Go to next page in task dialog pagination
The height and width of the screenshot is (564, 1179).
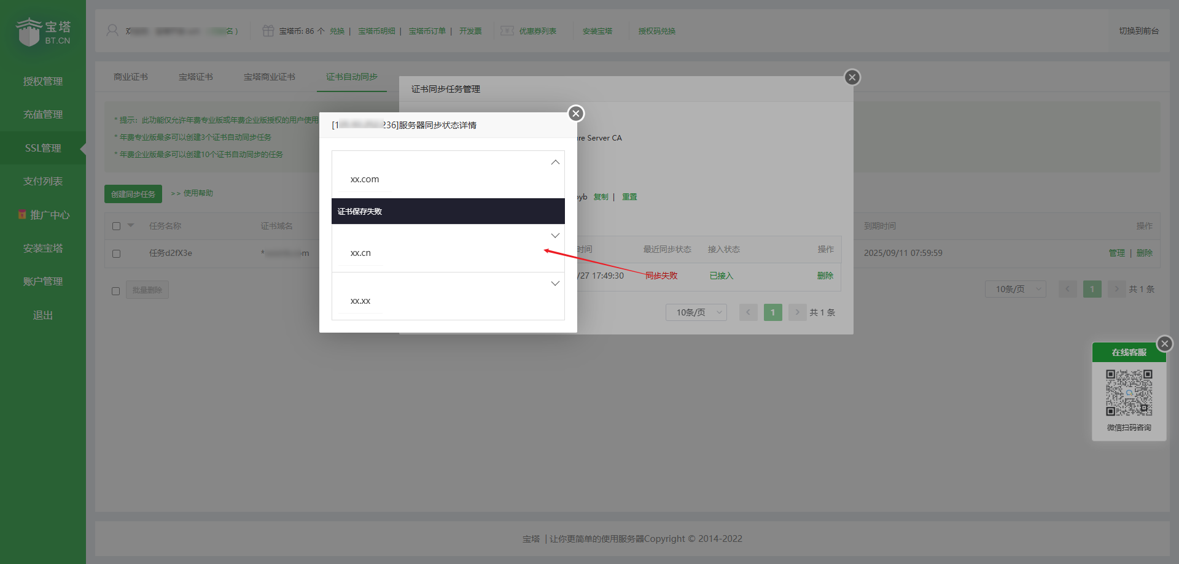click(797, 312)
